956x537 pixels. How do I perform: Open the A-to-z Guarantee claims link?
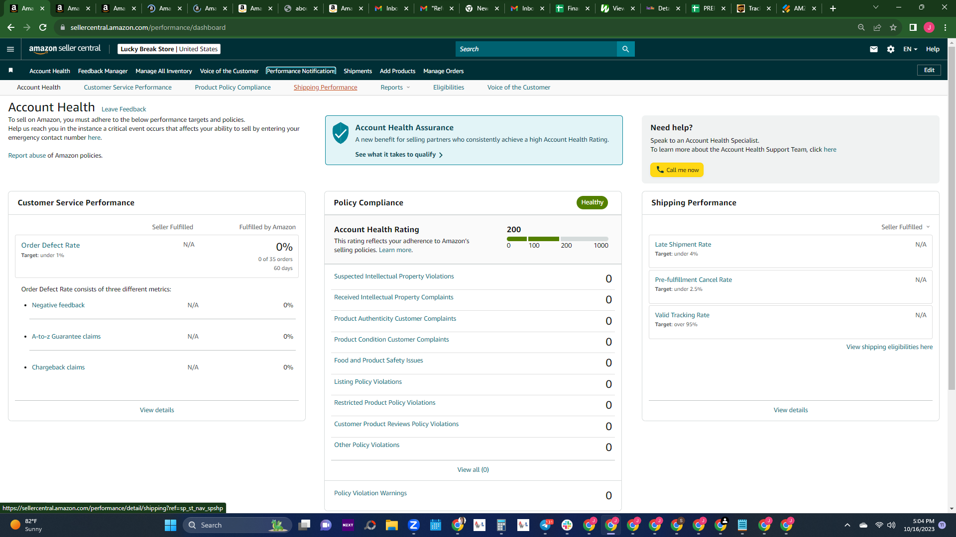click(66, 337)
